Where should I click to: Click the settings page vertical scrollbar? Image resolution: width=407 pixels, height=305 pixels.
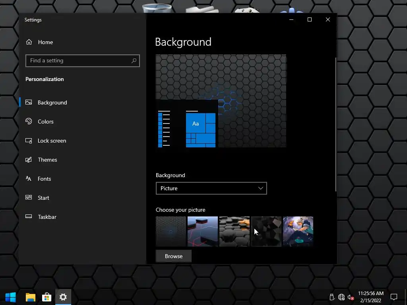(x=336, y=124)
